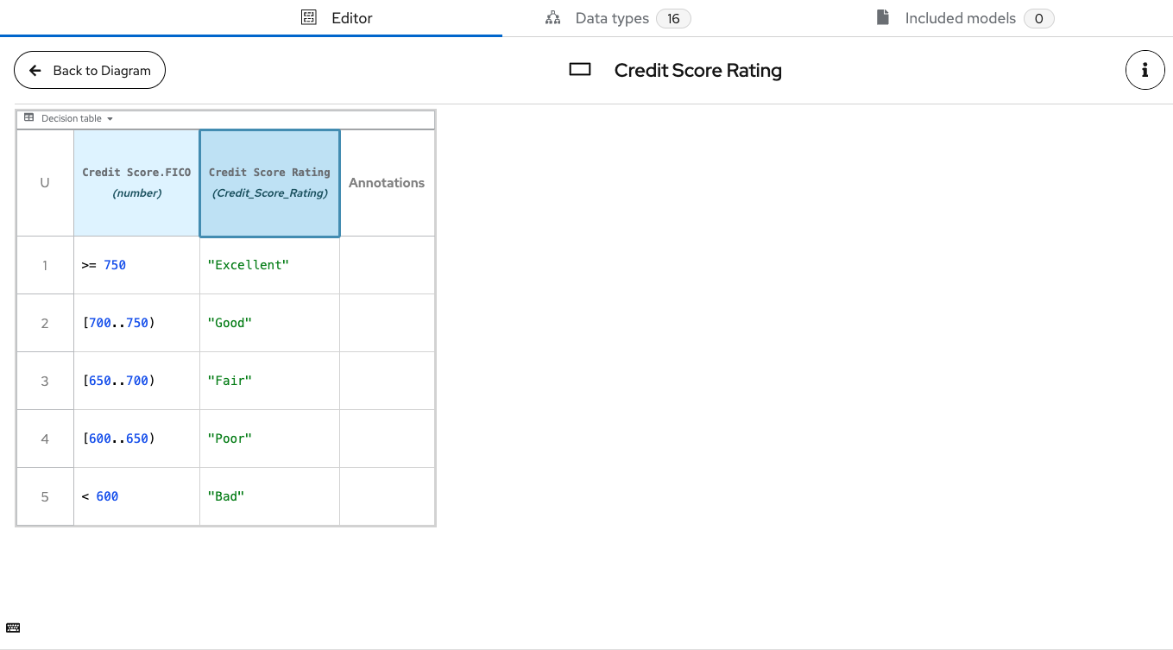
Task: Click the decision node rectangle icon
Action: (580, 70)
